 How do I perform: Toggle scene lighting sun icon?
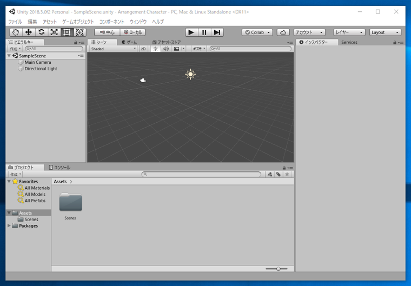(155, 49)
